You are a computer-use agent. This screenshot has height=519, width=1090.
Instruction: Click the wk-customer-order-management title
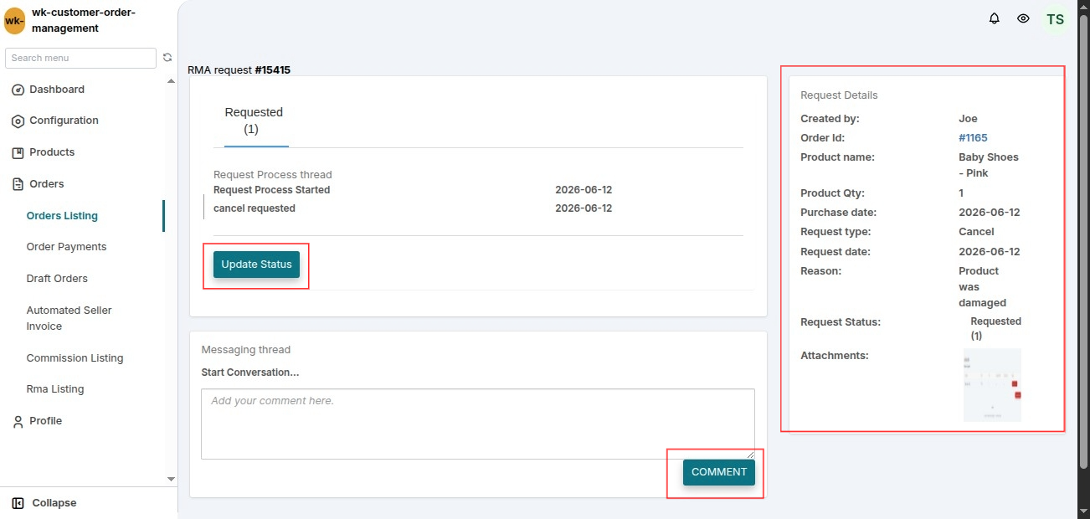tap(84, 20)
